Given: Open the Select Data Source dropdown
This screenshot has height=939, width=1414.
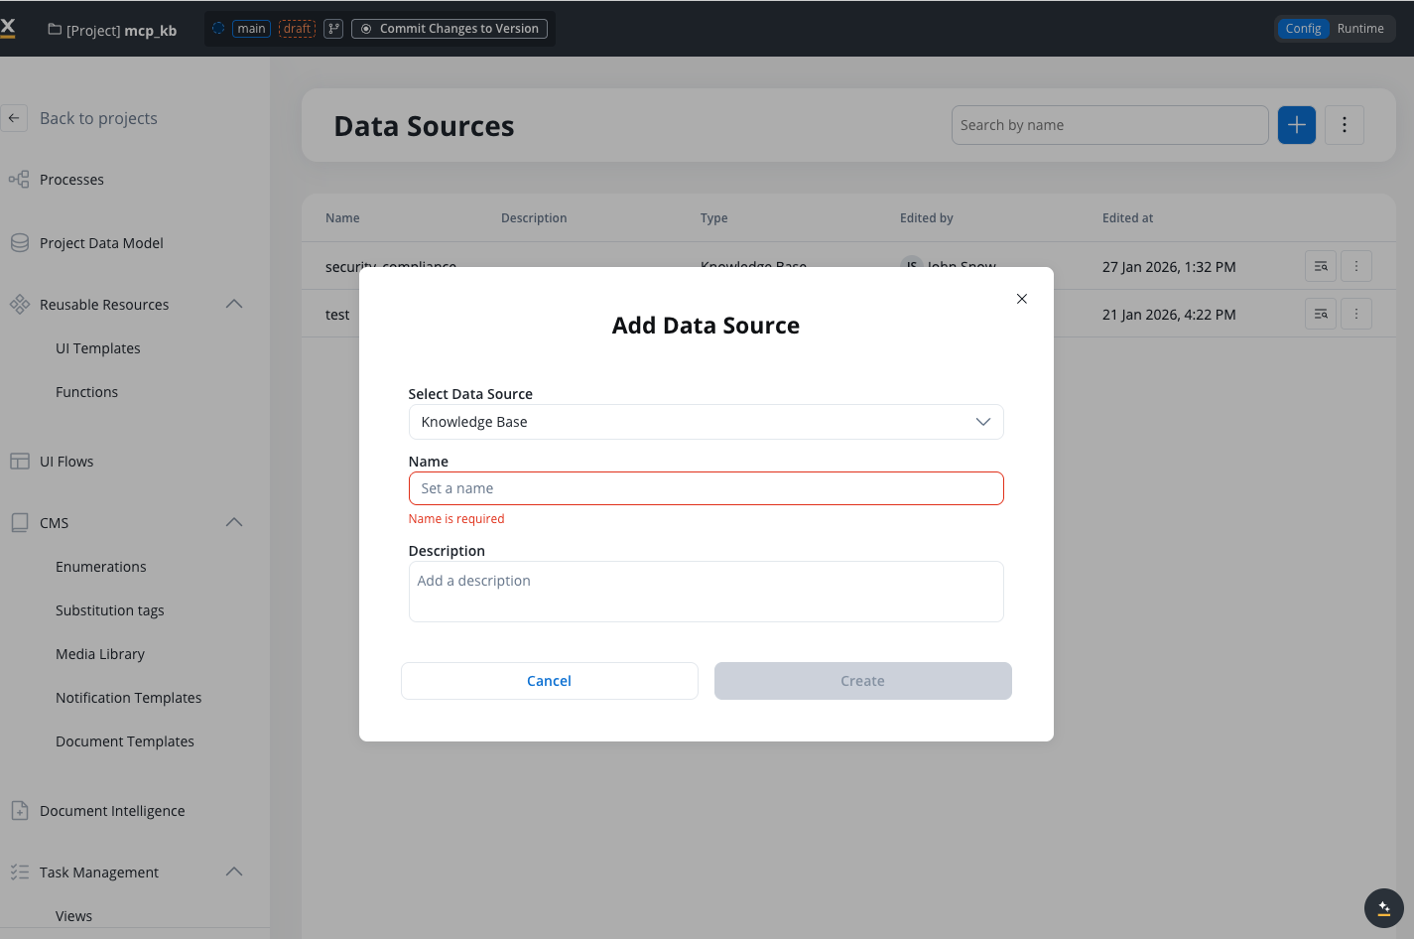Looking at the screenshot, I should [706, 422].
